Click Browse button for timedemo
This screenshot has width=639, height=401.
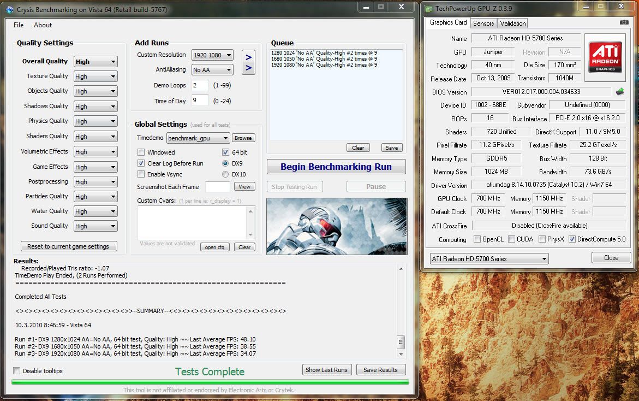tap(243, 138)
